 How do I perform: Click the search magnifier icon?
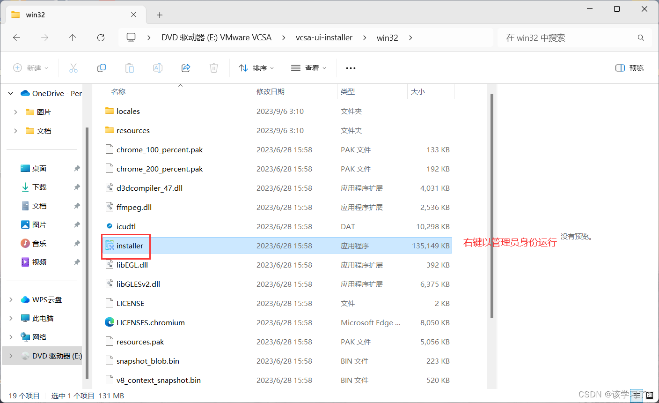tap(641, 37)
